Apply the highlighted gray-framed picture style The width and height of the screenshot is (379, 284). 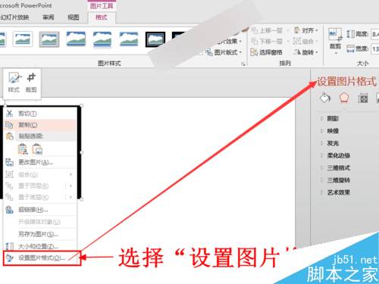click(x=49, y=39)
